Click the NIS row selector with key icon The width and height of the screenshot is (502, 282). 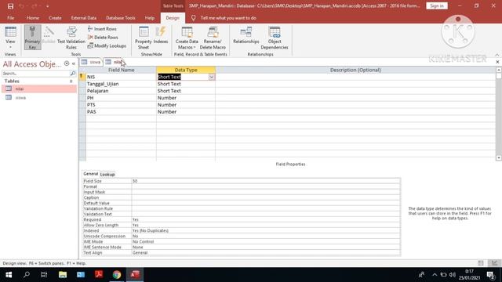(x=82, y=77)
